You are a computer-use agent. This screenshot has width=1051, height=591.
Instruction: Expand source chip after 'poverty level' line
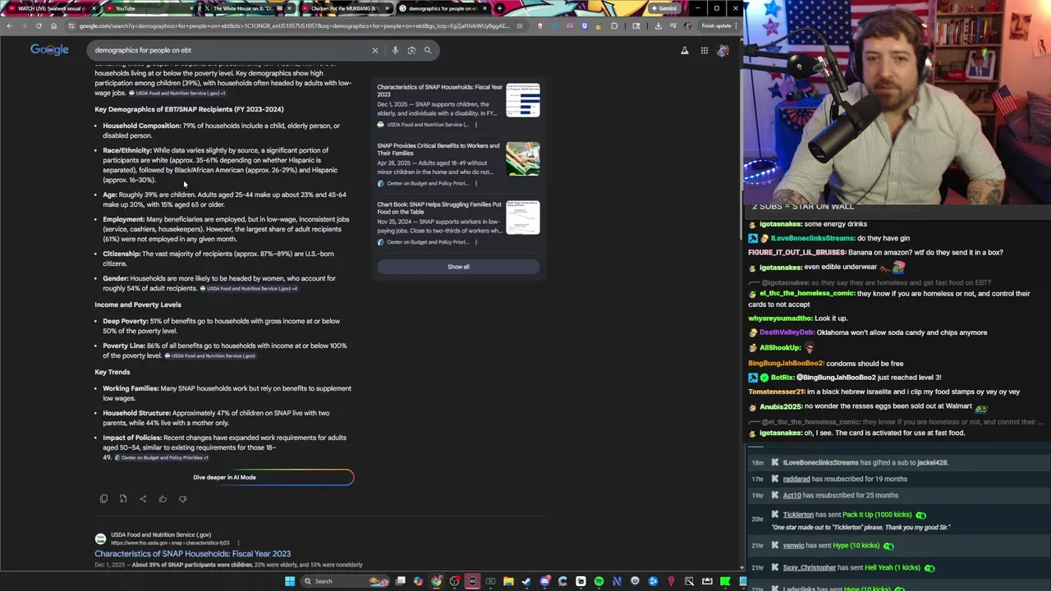click(x=209, y=356)
